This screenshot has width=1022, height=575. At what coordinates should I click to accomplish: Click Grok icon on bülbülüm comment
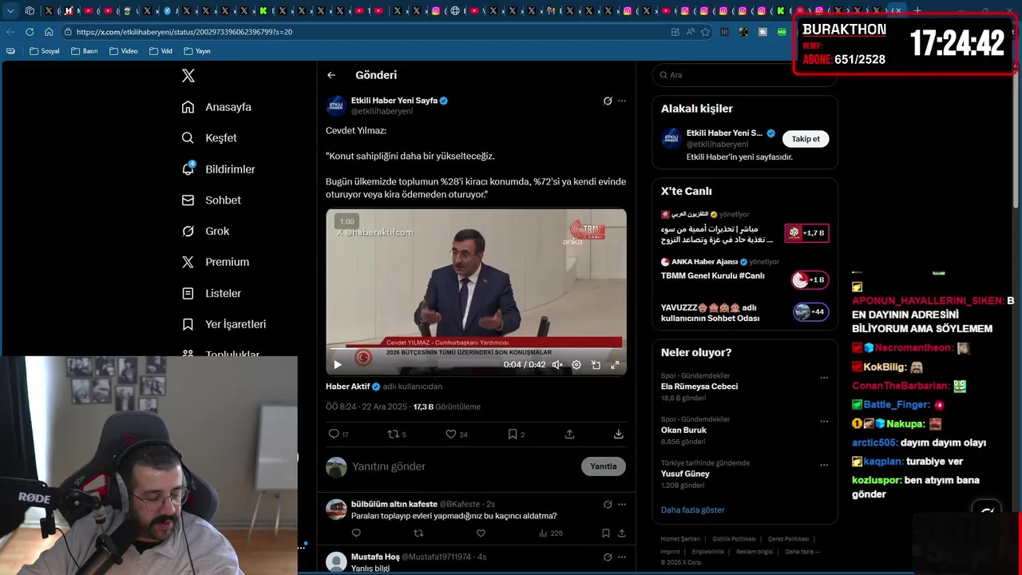(x=608, y=505)
